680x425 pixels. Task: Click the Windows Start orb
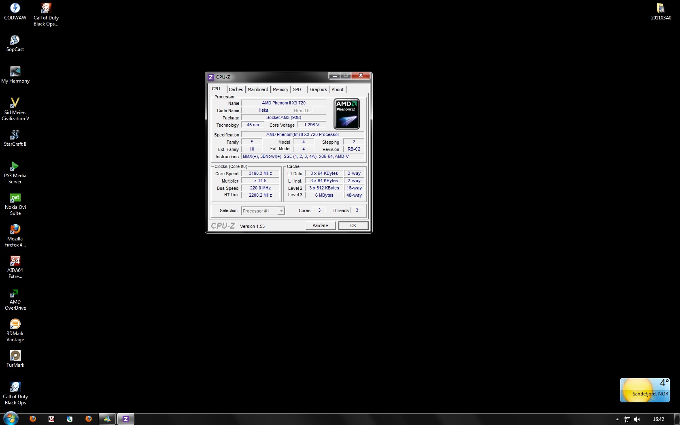tap(11, 419)
